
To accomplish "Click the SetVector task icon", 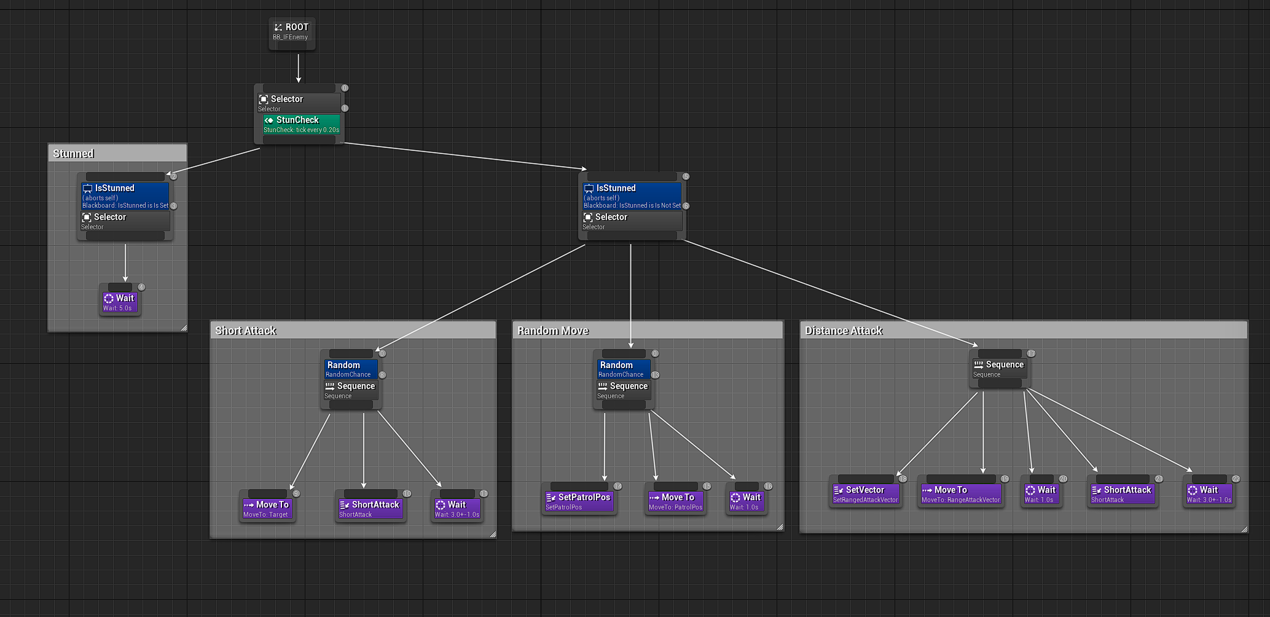I will click(x=839, y=490).
